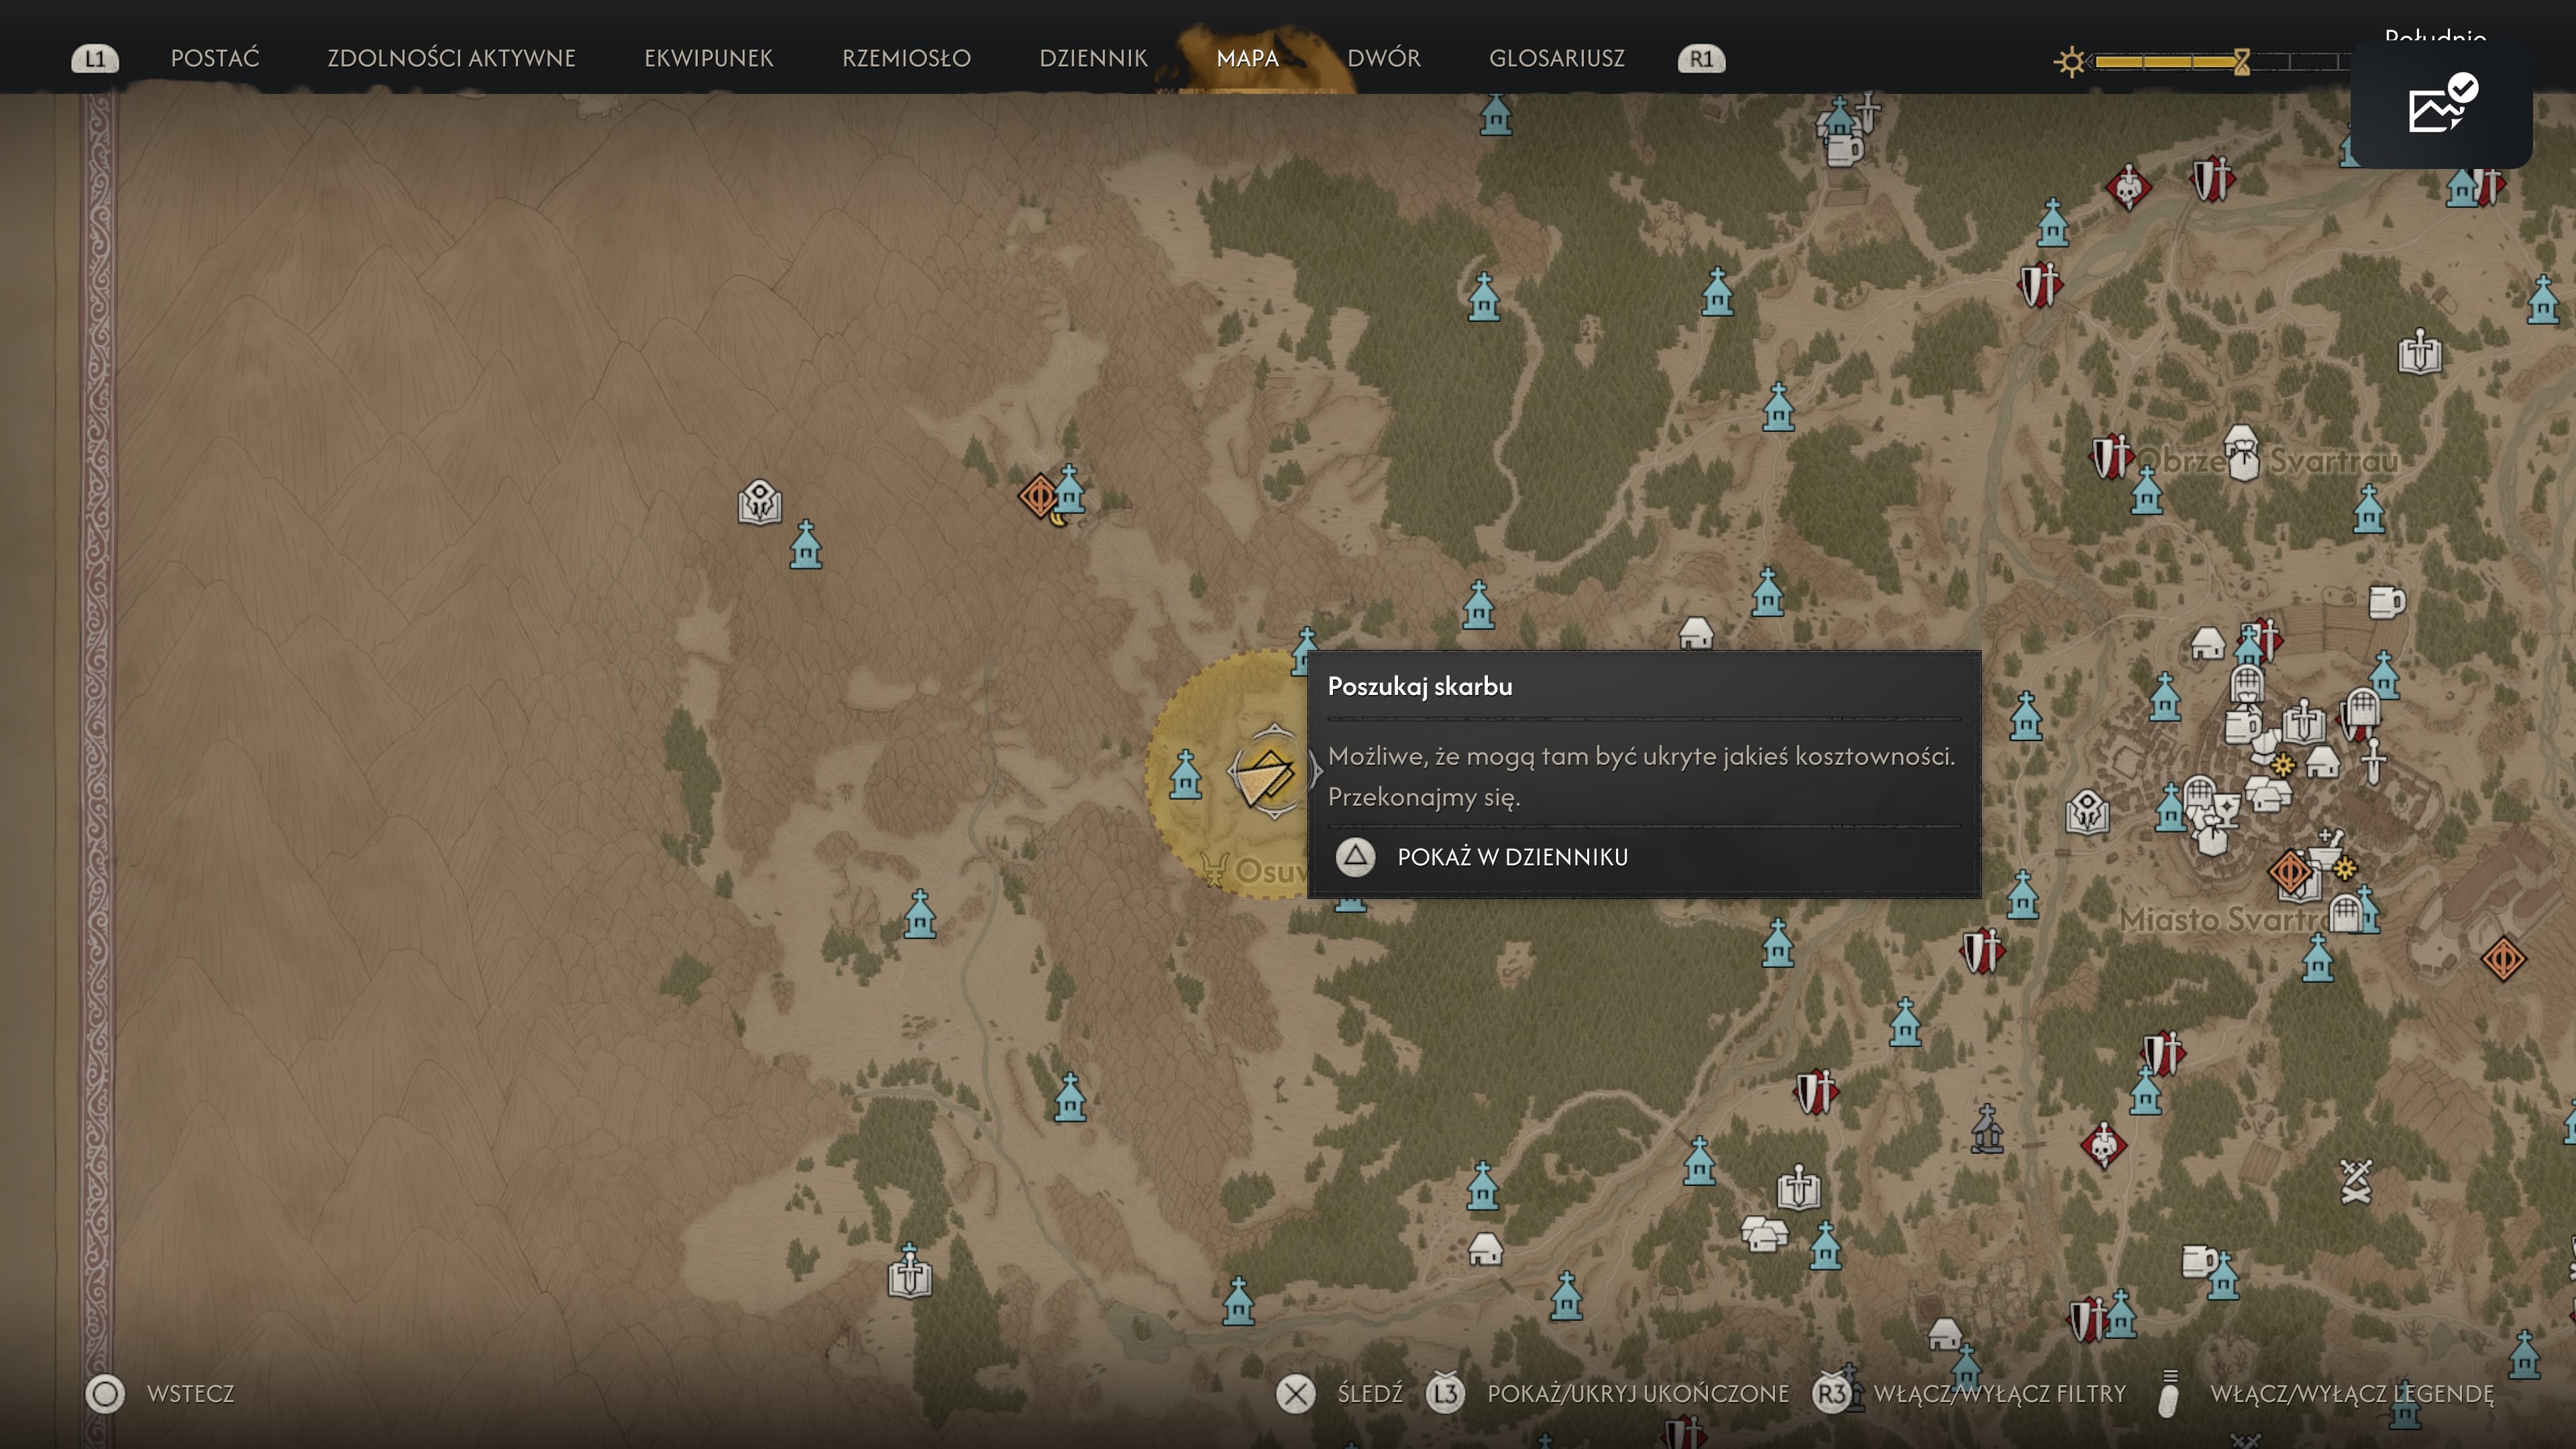Click the hourglass marker on the time bar
Screen dimensions: 2576x1449
pyautogui.click(x=2242, y=62)
